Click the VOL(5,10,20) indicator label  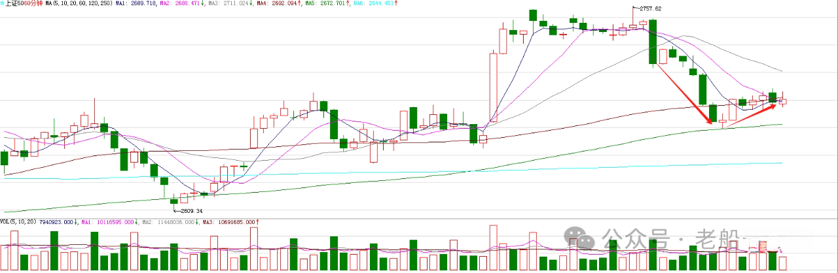click(x=19, y=223)
